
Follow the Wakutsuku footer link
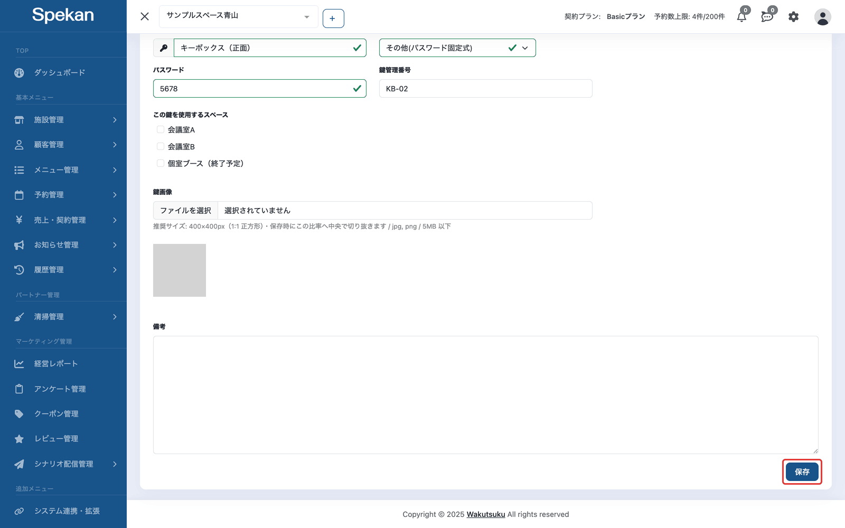[x=486, y=514]
